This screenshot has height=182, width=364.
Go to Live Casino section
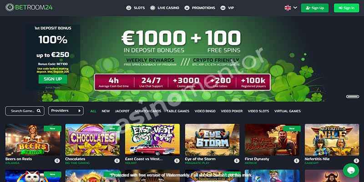point(164,8)
